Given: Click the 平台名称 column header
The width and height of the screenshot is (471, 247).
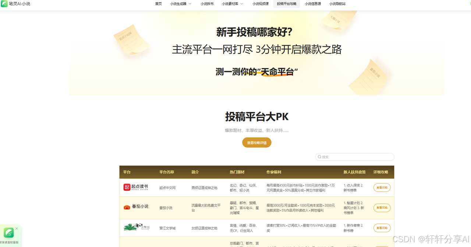Looking at the screenshot, I should 167,172.
